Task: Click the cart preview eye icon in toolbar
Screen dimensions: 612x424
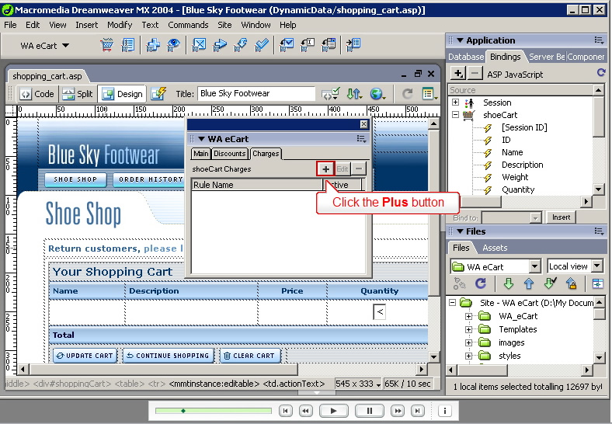Action: click(x=173, y=45)
